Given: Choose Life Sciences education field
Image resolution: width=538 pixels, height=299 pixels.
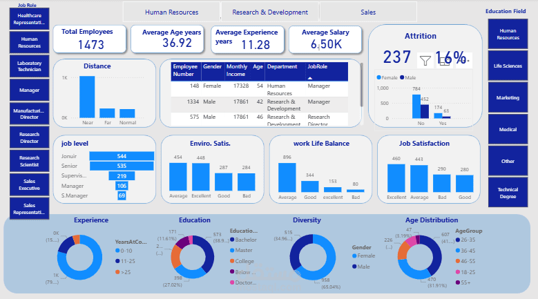Looking at the screenshot, I should 508,66.
